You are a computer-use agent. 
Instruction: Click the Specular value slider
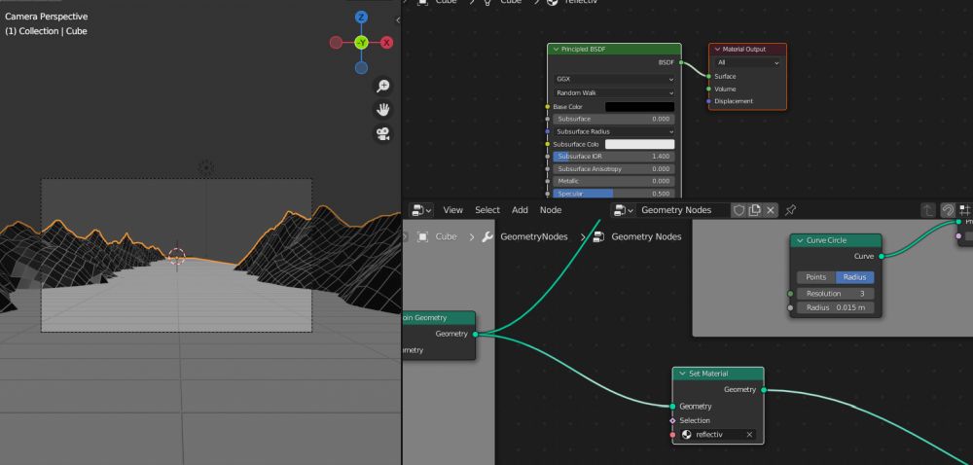tap(614, 194)
